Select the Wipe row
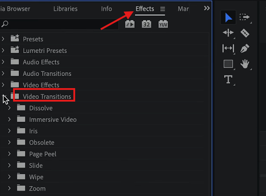266x196 pixels. (104, 177)
